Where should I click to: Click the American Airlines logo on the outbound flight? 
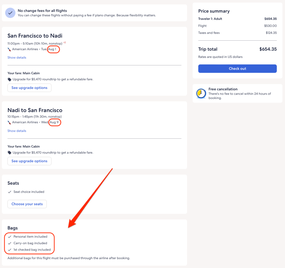[x=9, y=49]
